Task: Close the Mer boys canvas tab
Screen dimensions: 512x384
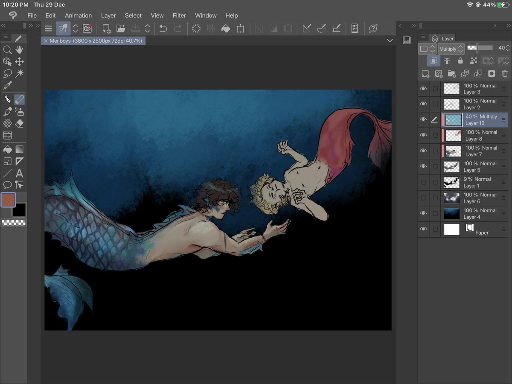Action: coord(45,41)
